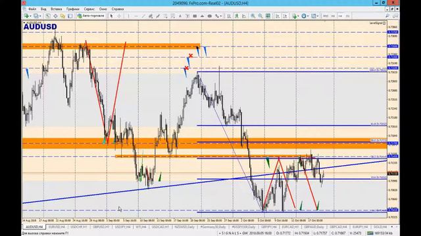Select the crosshair tool

[x=119, y=16]
